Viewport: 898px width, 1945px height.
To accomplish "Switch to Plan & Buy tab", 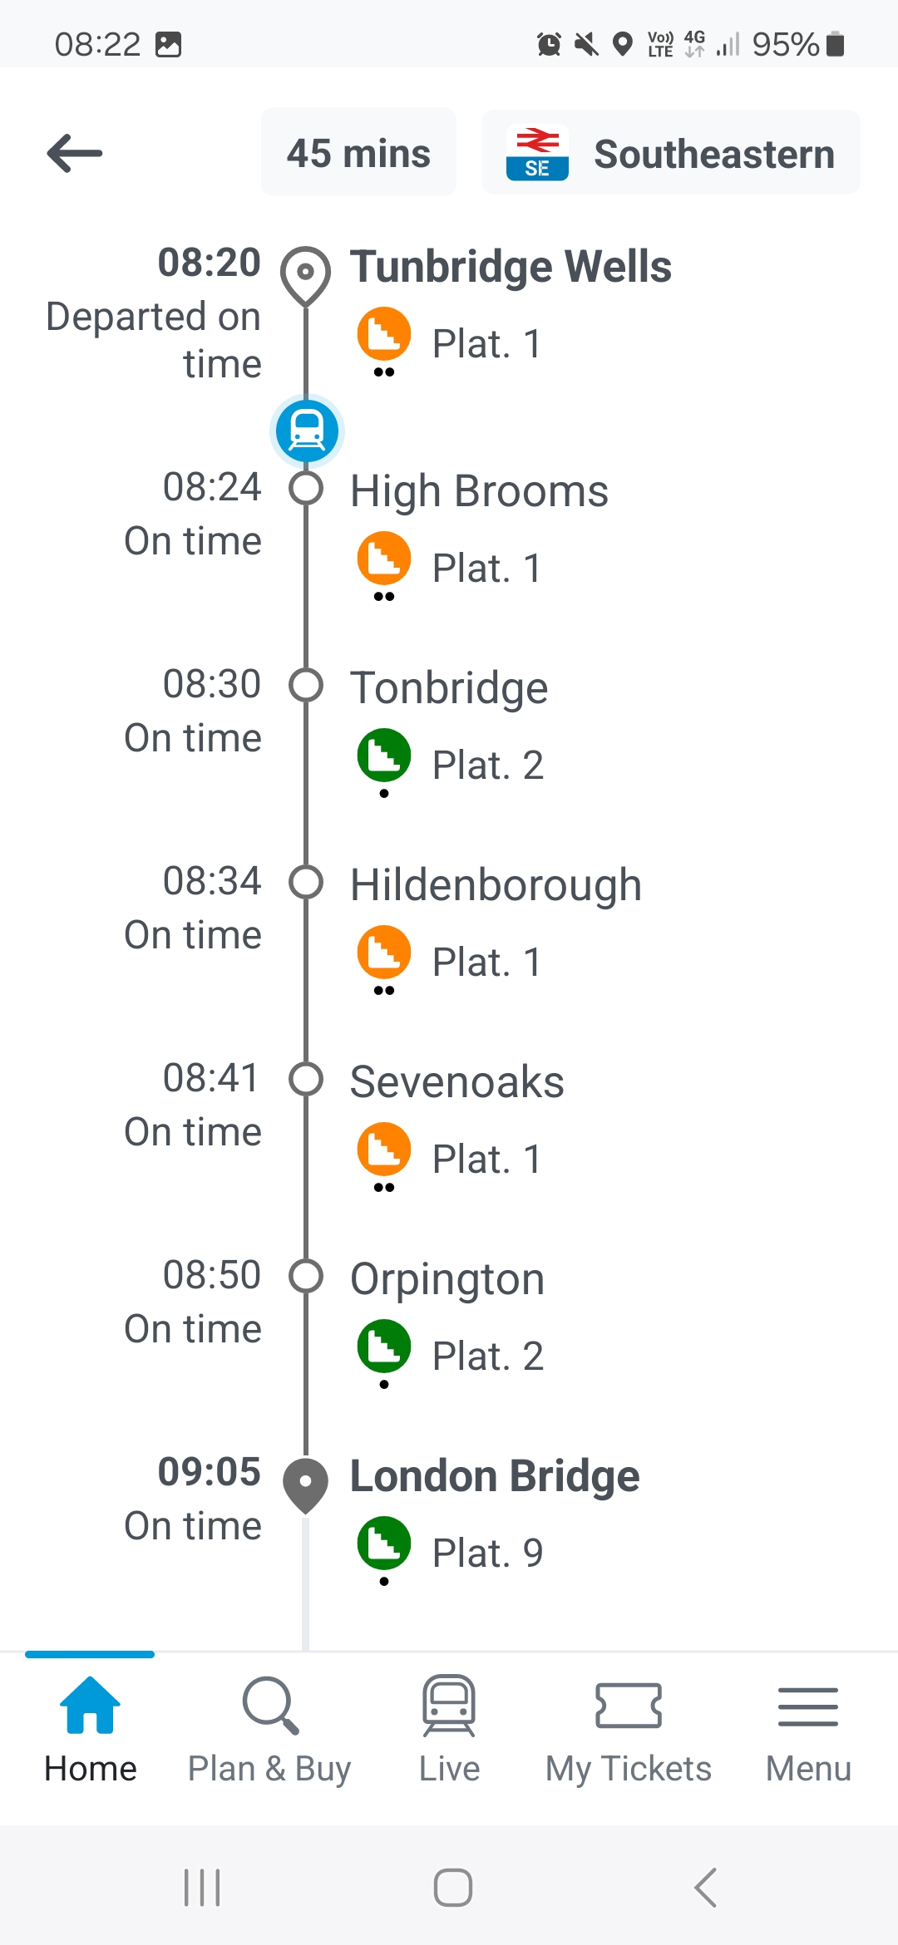I will pyautogui.click(x=269, y=1729).
